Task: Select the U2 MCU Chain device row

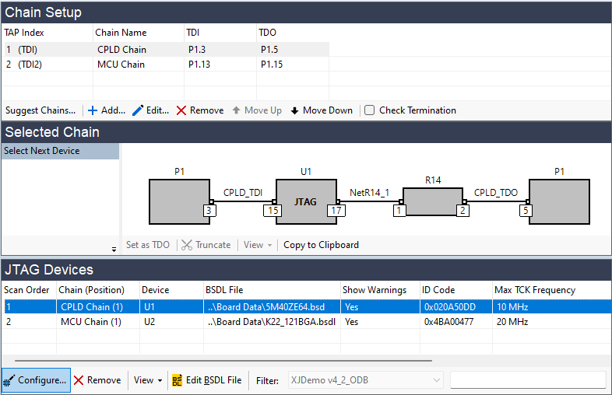Action: click(x=156, y=321)
